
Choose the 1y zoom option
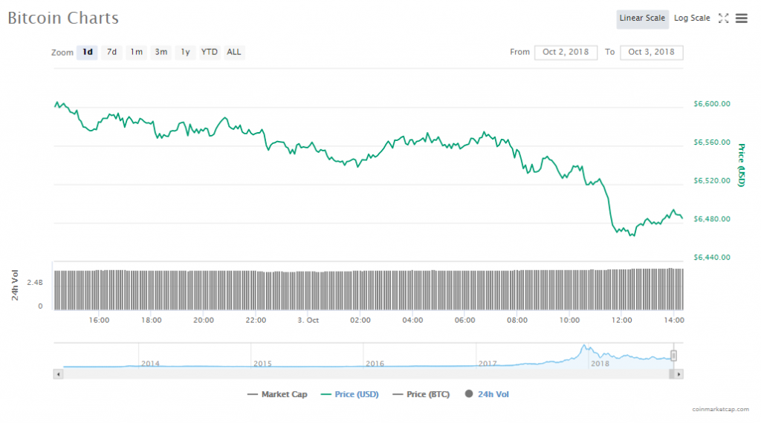(x=185, y=52)
